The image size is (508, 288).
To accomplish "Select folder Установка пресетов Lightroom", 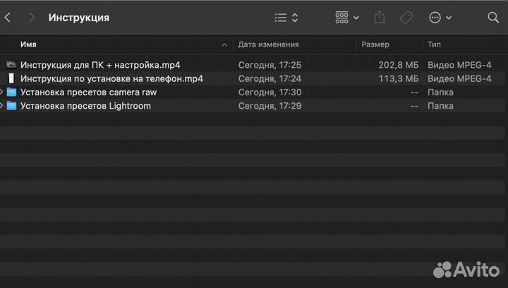I will pos(85,106).
